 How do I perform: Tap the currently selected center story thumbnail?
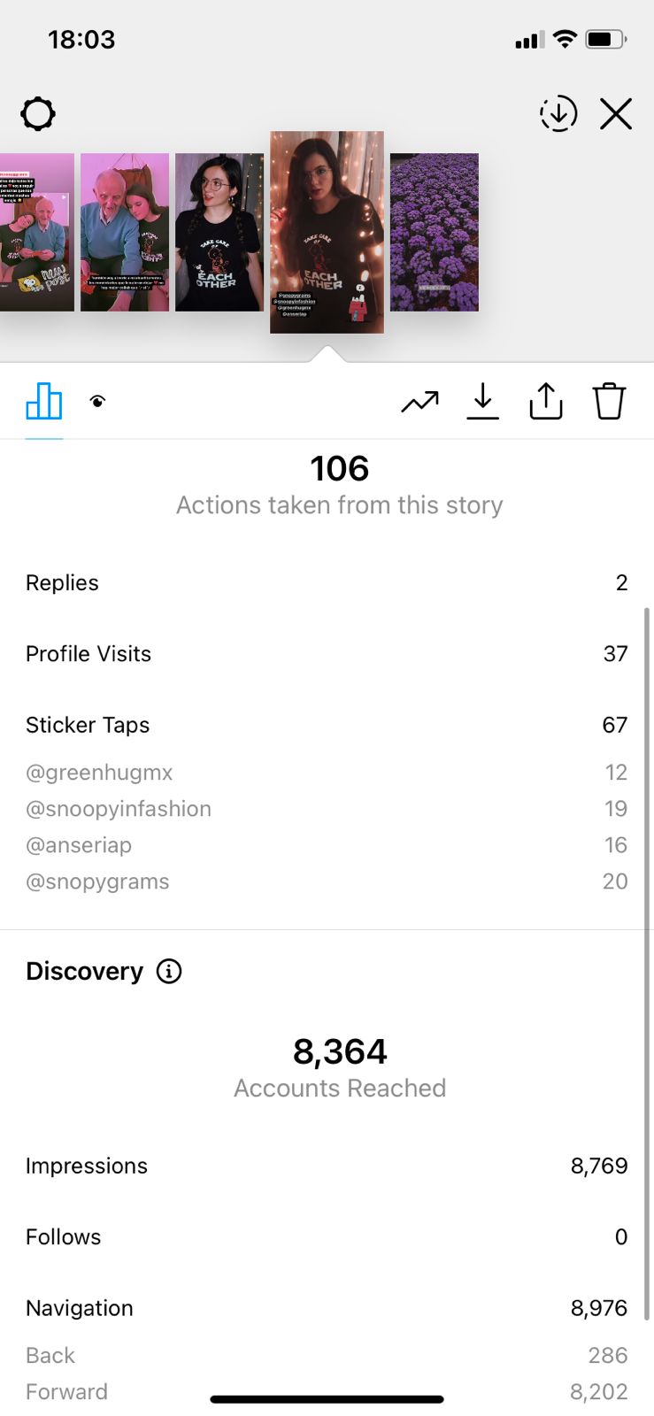pyautogui.click(x=327, y=232)
